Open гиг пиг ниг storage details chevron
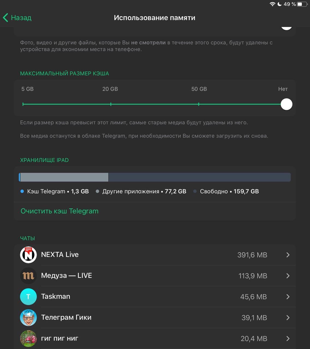Viewport: 310px width, 349px height. point(288,338)
